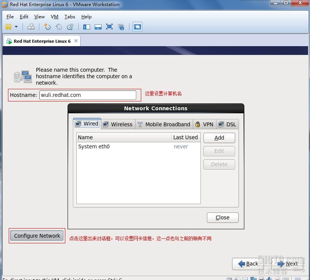Maximize the VMware Workstation window

286,3
